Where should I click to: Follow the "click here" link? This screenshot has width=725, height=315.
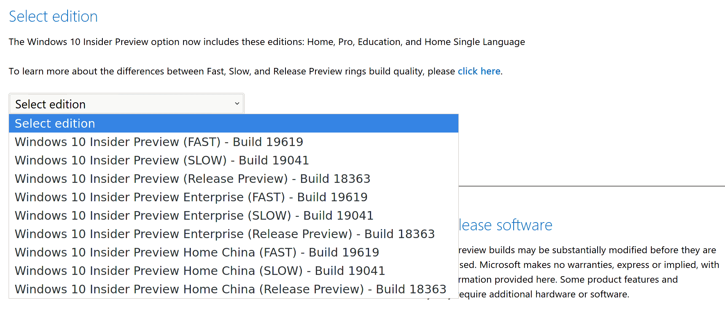pyautogui.click(x=479, y=71)
